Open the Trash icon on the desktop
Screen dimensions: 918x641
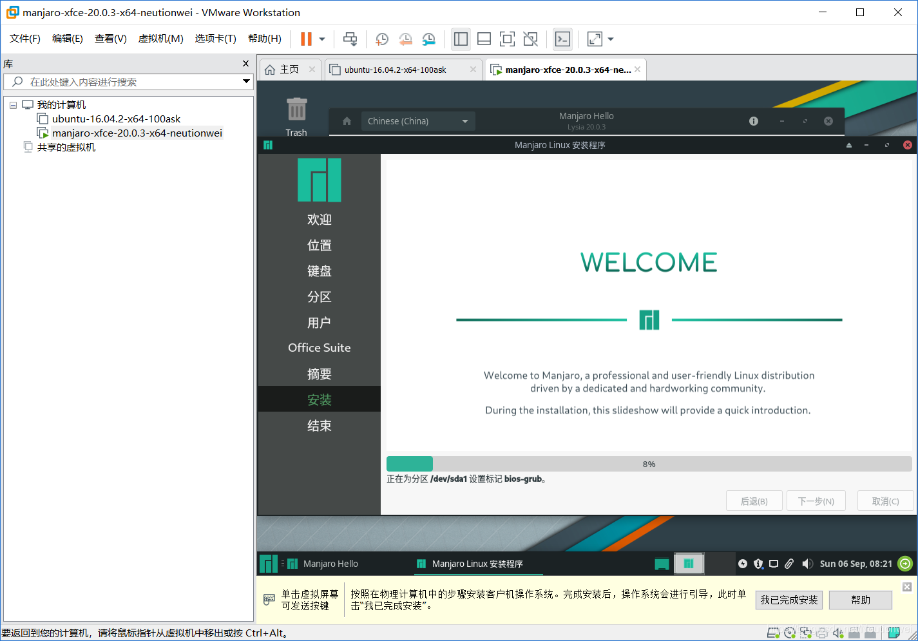click(296, 116)
